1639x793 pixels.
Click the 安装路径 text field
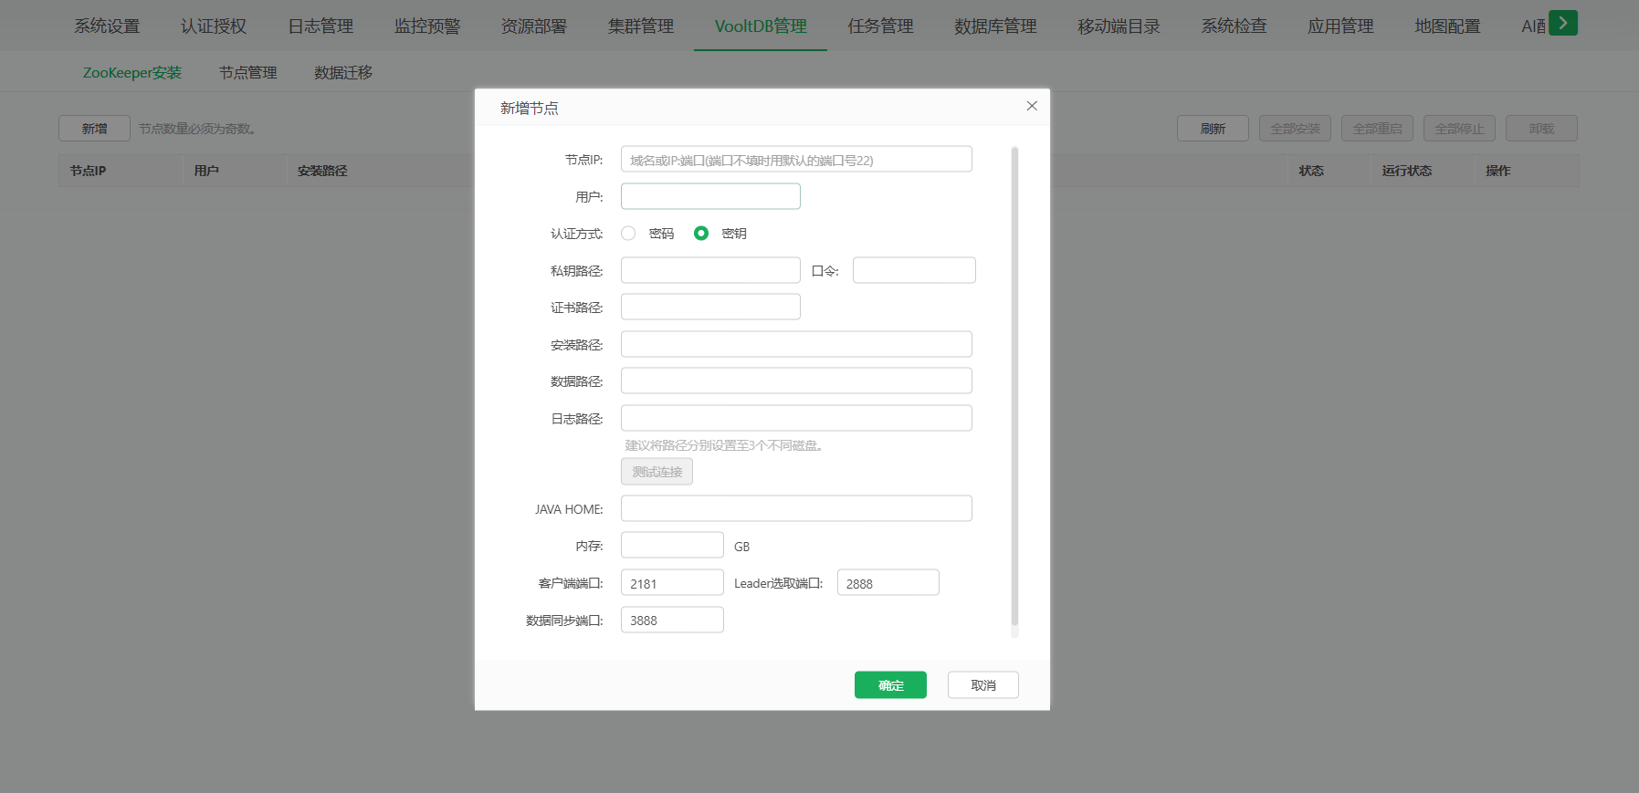pyautogui.click(x=795, y=344)
